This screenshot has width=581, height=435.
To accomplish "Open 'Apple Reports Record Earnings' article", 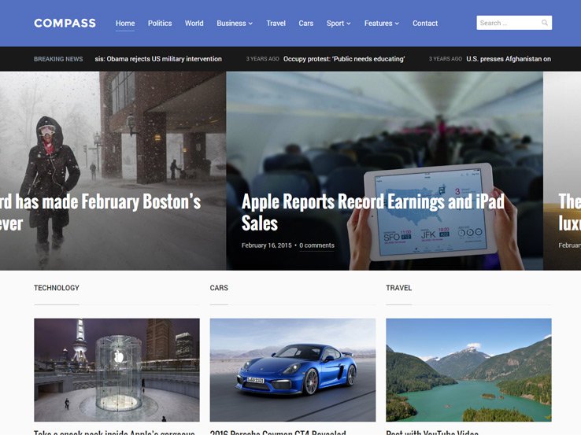I will pos(372,212).
